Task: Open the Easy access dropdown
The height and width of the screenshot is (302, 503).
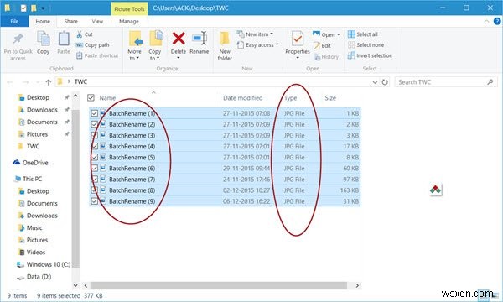Action: point(257,45)
